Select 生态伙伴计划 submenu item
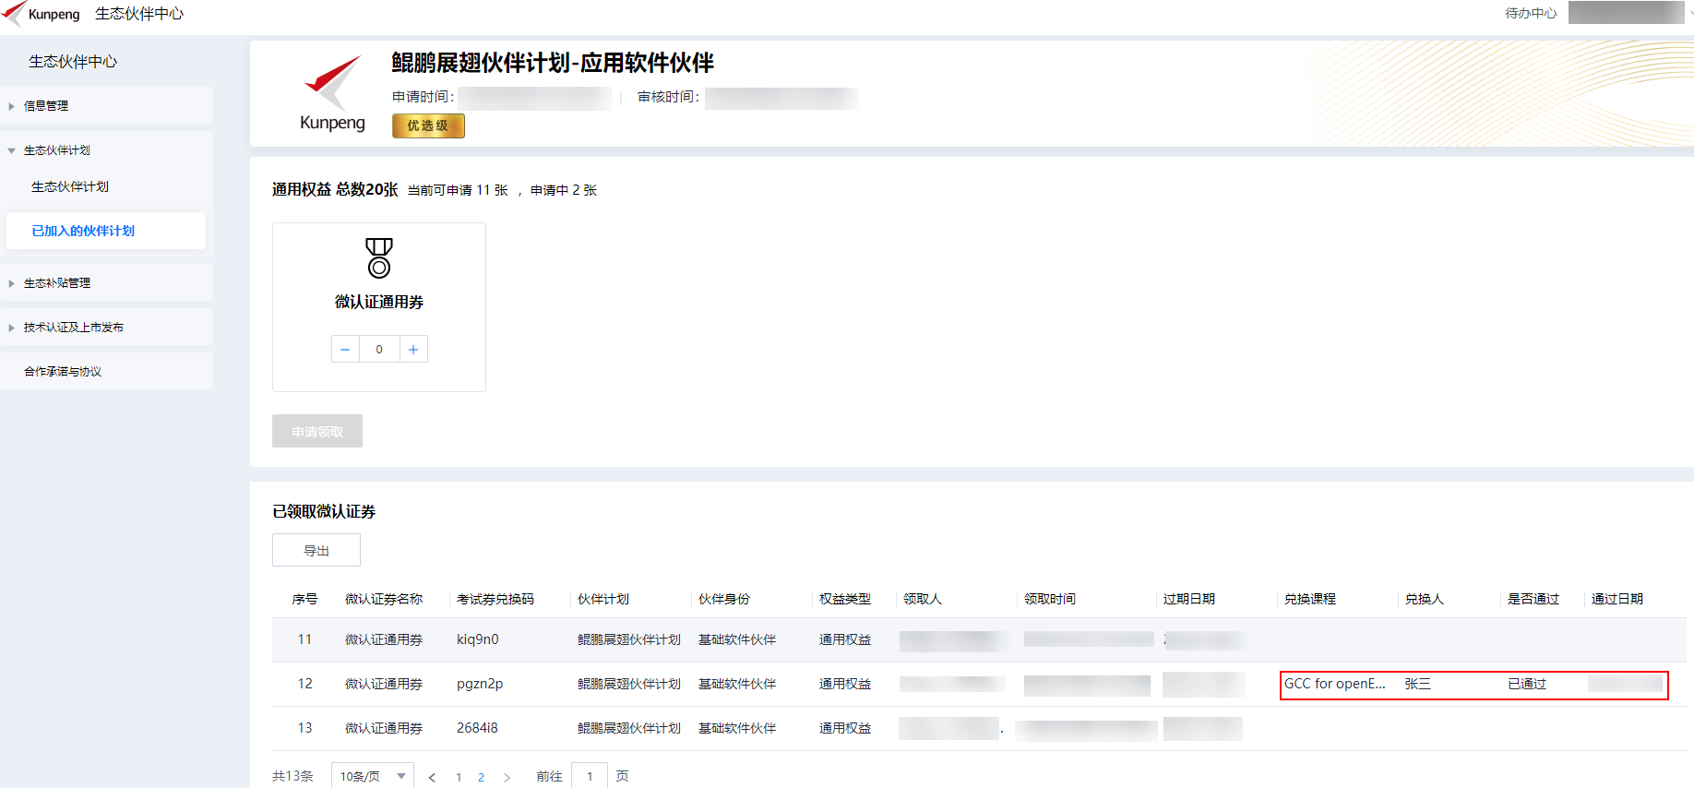 tap(70, 187)
